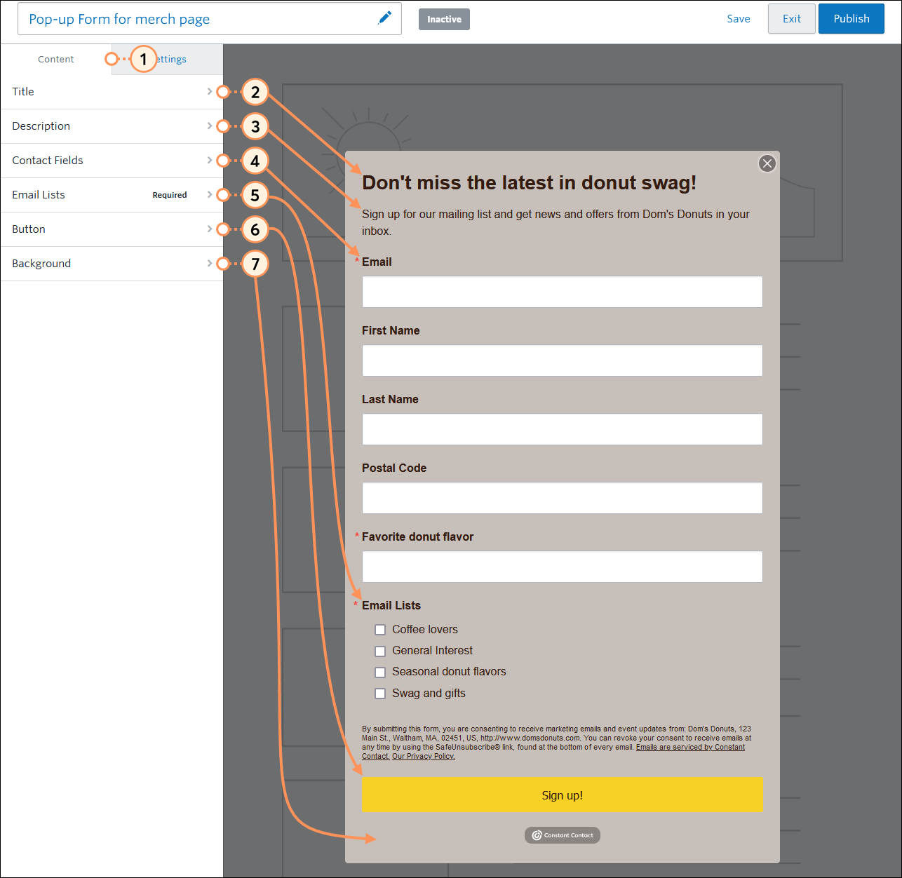Click the 'Postal Code' field label

394,468
